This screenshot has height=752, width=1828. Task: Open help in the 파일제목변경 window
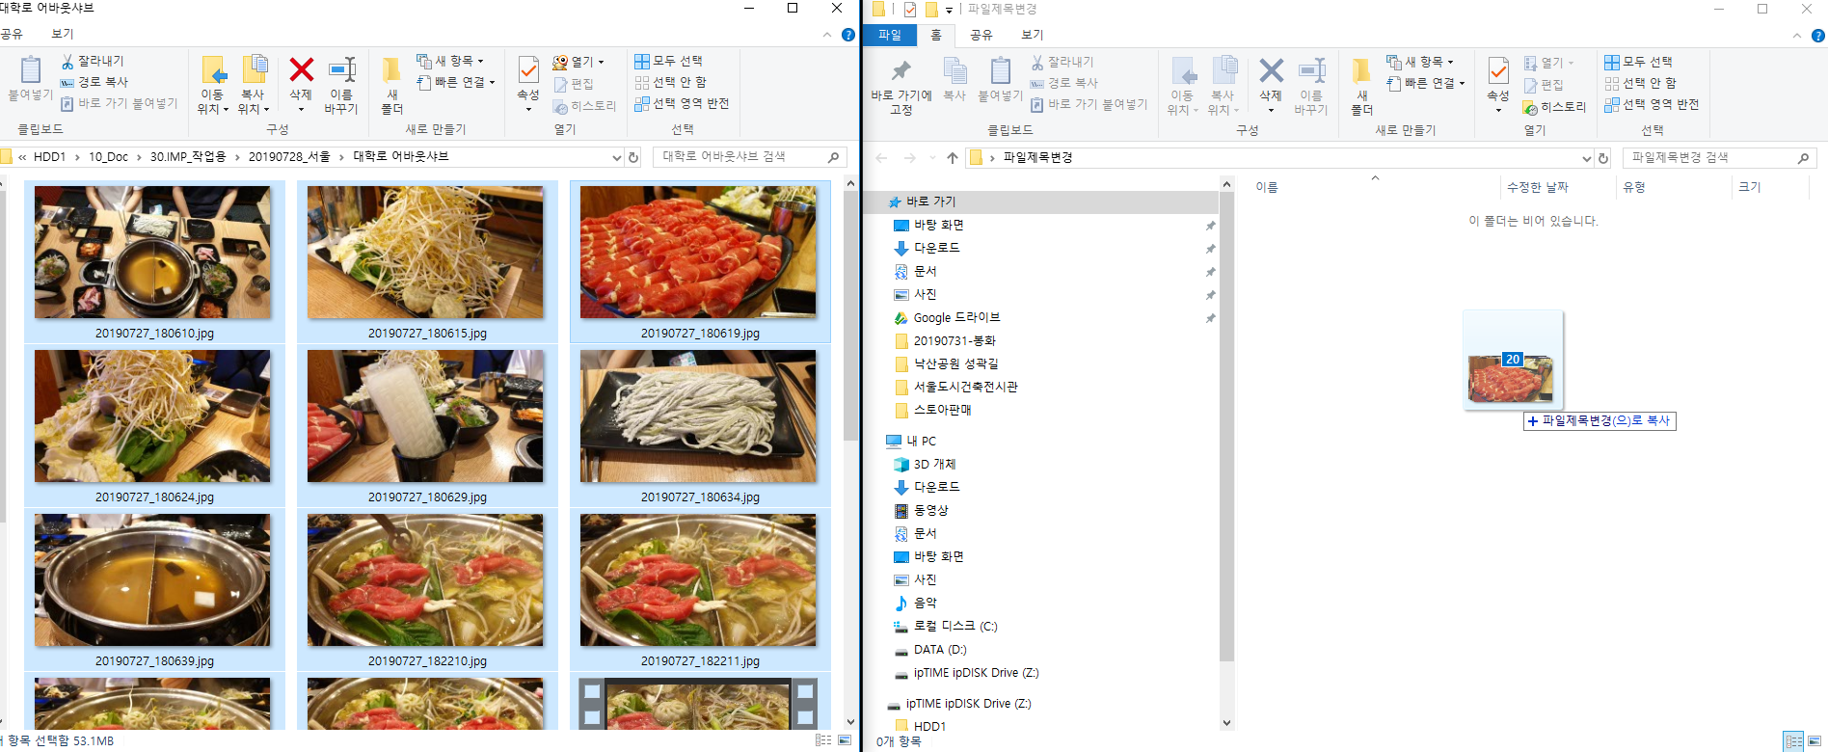pos(1818,36)
